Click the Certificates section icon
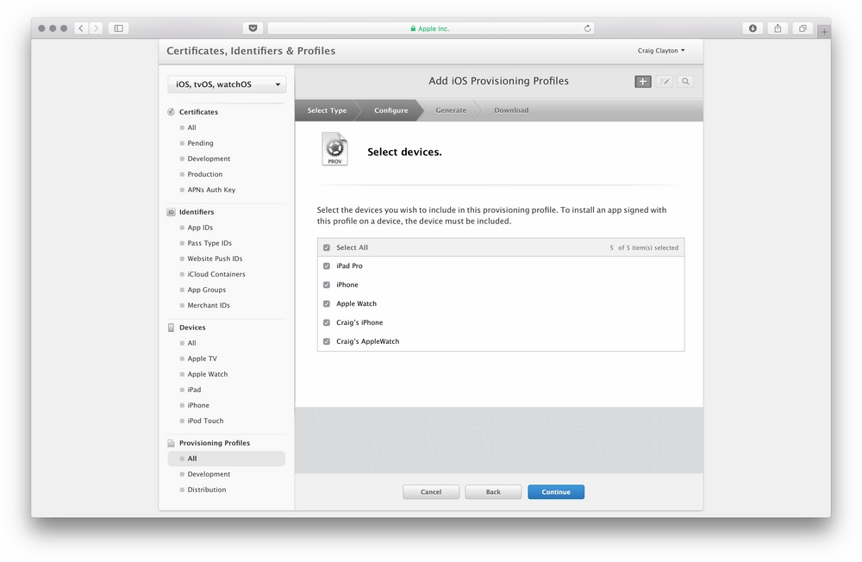Image resolution: width=862 pixels, height=562 pixels. (x=171, y=112)
